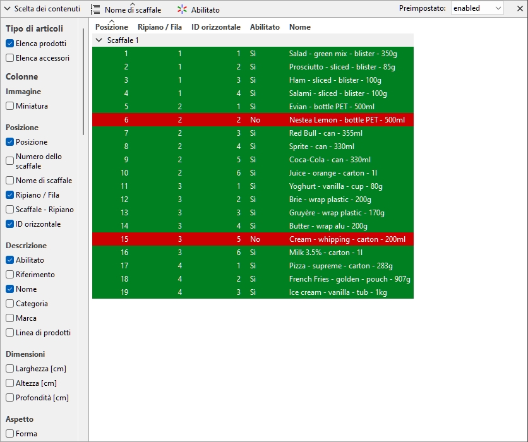Tick the Miniatura checkbox

coord(9,106)
